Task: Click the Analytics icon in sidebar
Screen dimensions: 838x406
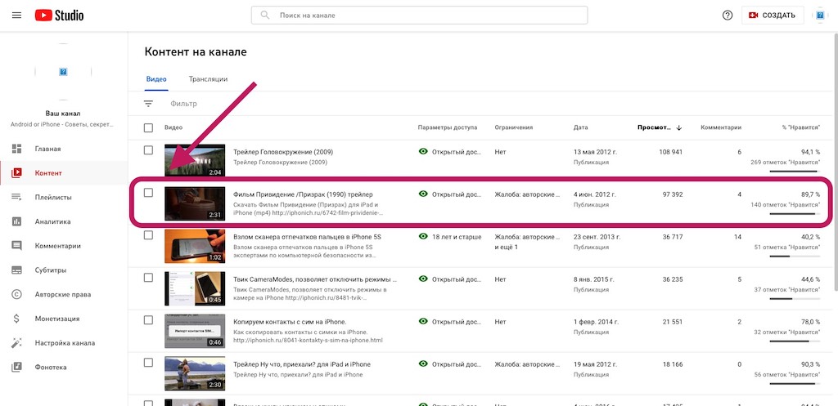Action: tap(16, 221)
